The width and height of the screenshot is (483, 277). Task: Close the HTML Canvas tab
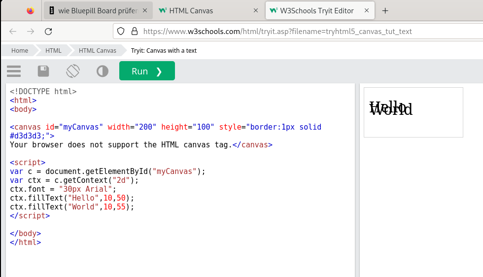point(256,10)
